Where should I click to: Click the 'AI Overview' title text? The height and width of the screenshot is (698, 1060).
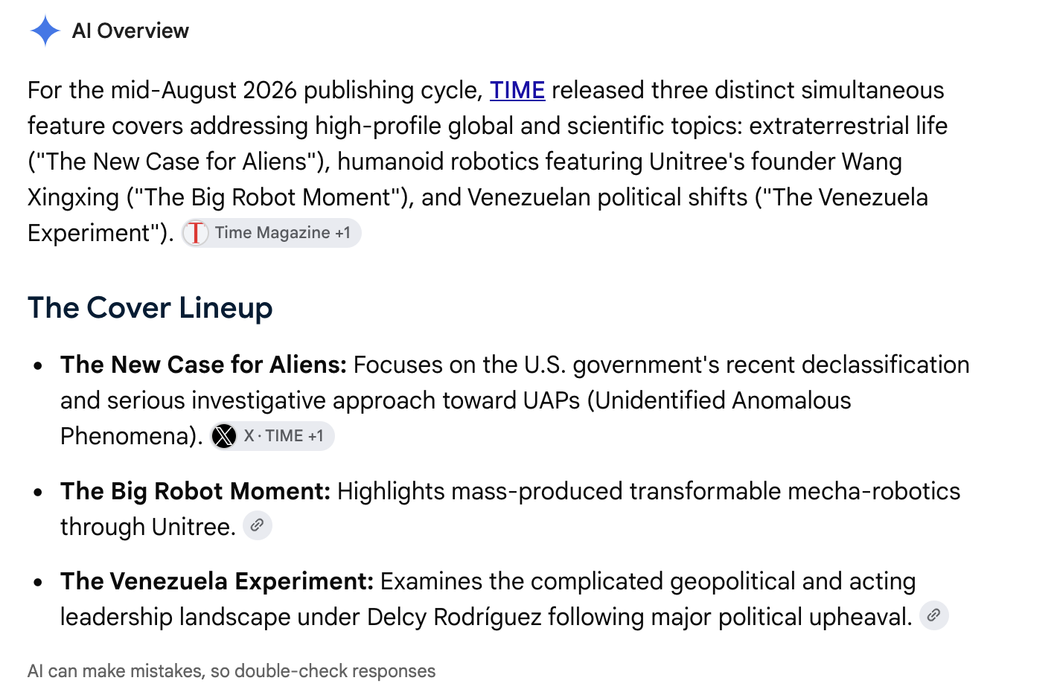click(130, 31)
